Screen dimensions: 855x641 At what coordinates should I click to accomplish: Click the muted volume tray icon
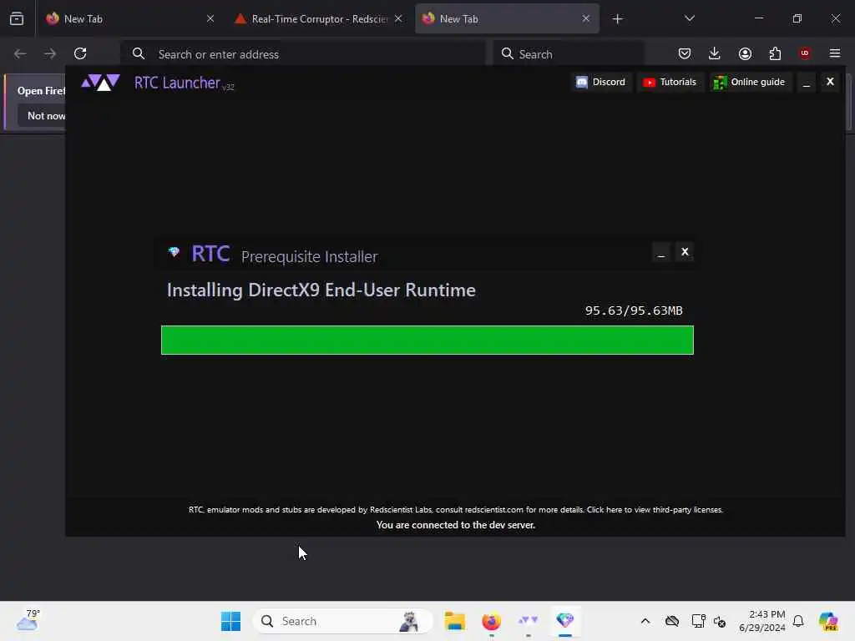(720, 621)
